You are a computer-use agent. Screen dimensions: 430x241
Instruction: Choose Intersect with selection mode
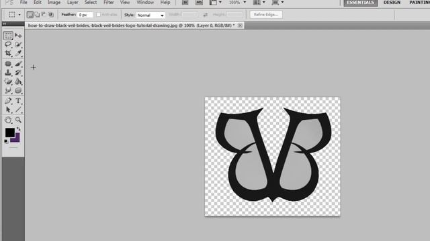pyautogui.click(x=51, y=15)
